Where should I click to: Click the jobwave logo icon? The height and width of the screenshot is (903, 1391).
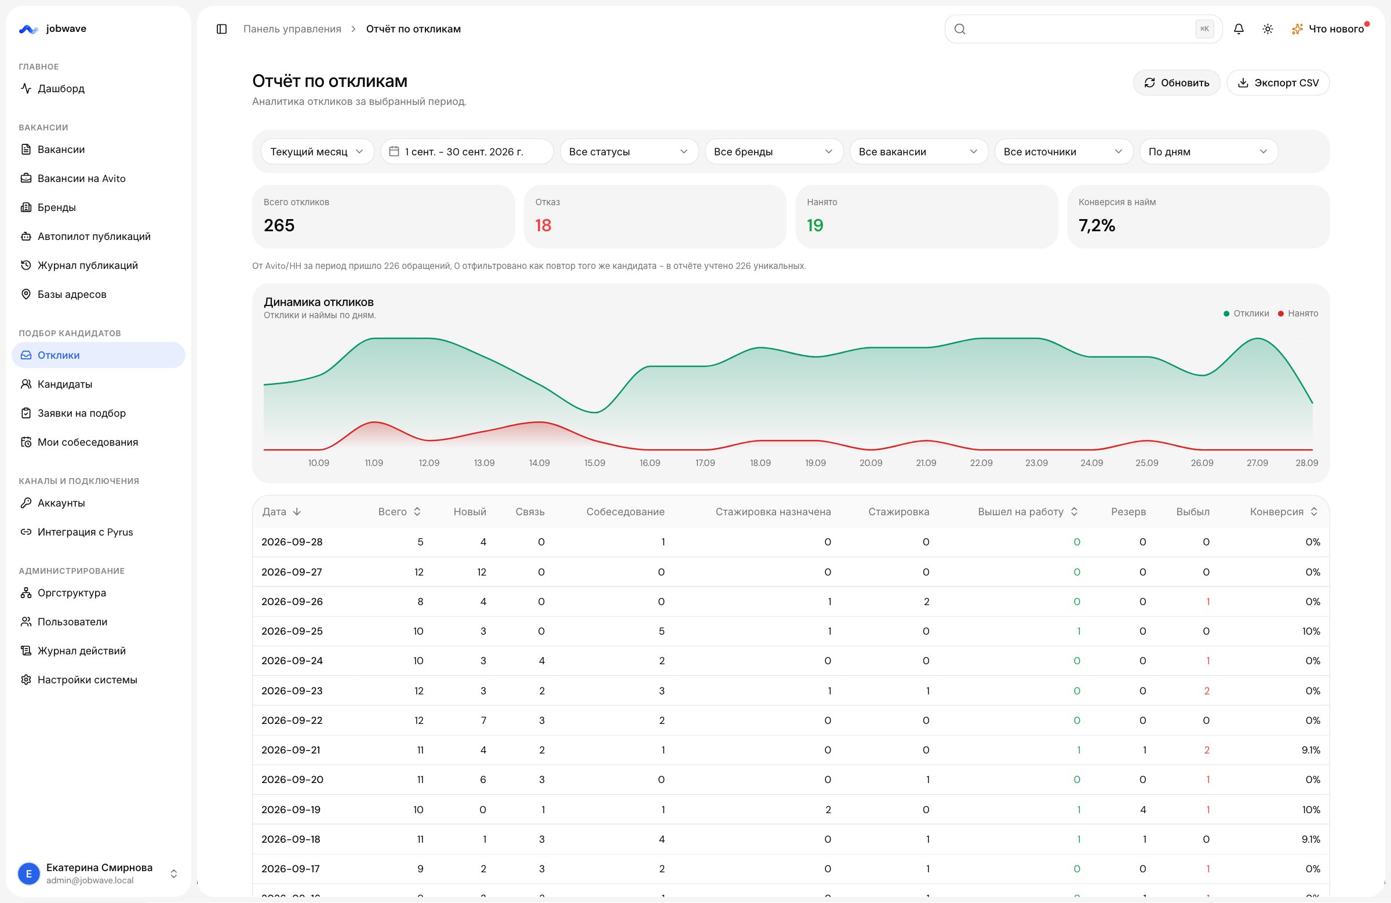coord(28,28)
